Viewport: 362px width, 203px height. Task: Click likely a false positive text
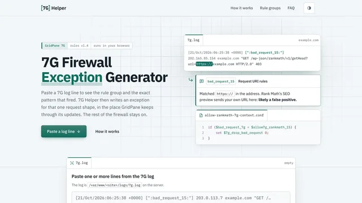pos(278,100)
